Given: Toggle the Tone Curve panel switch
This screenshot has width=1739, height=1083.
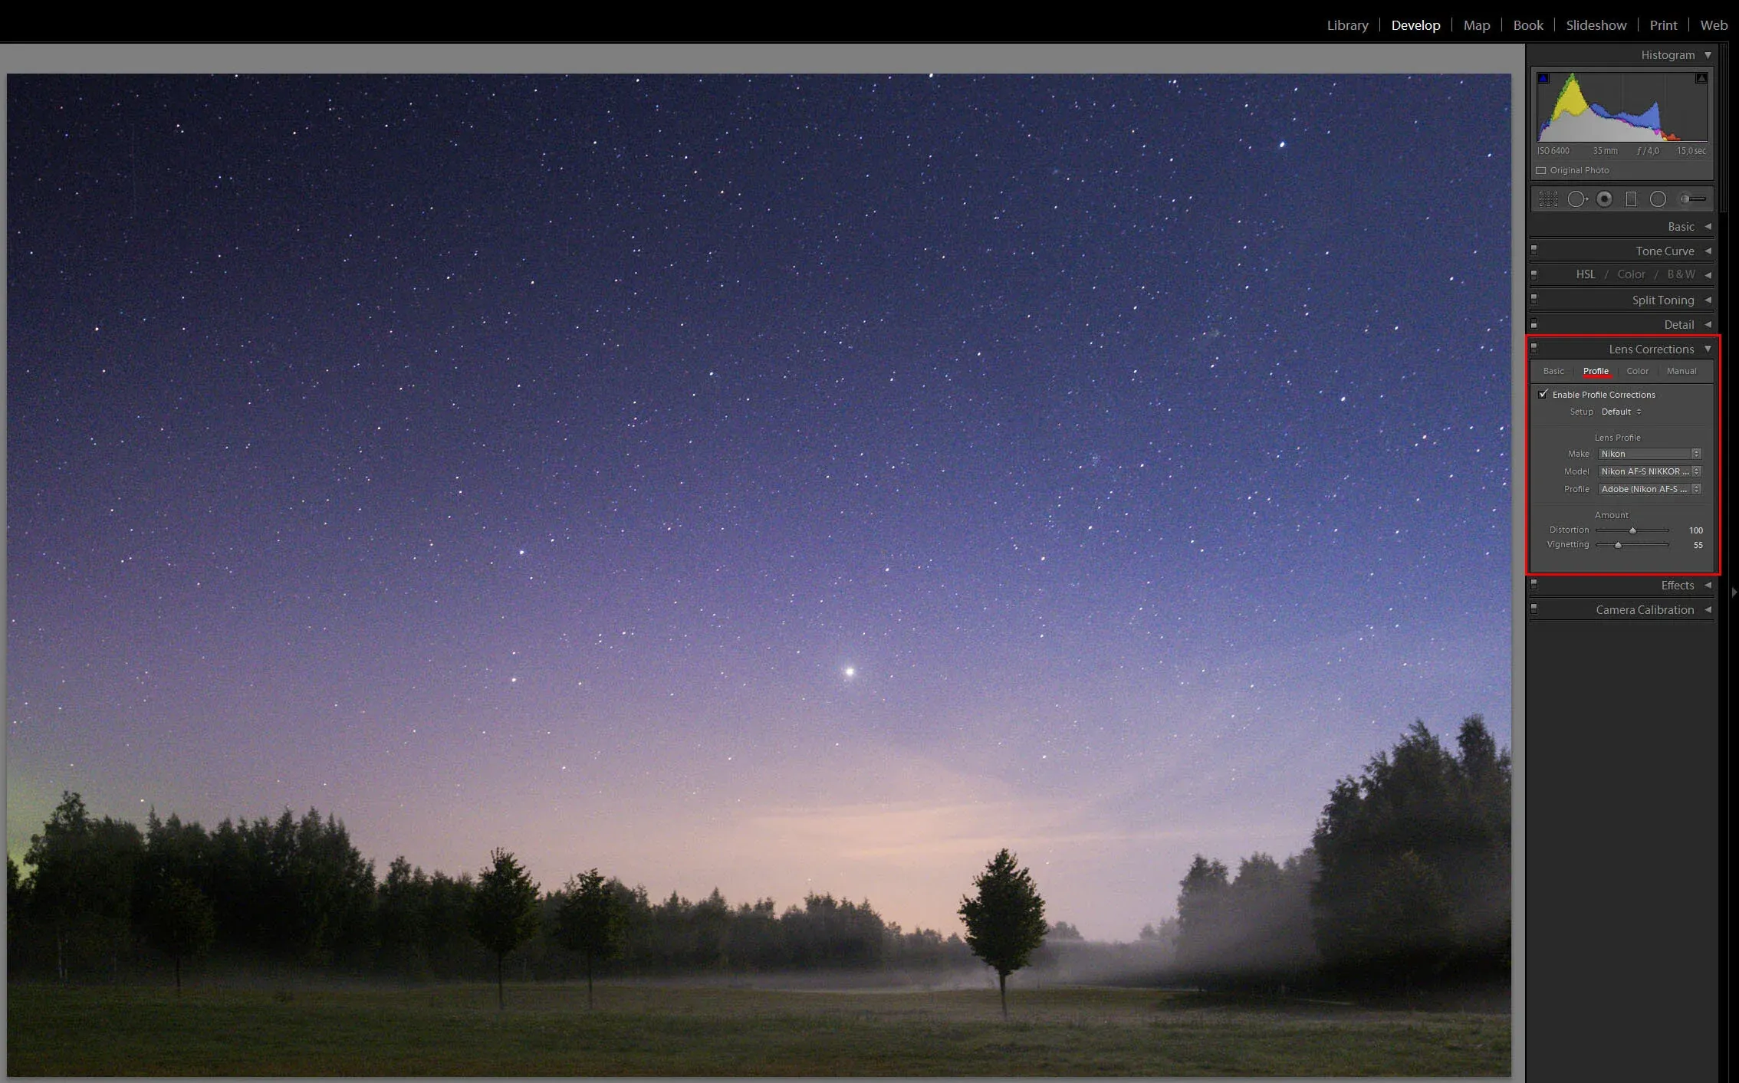Looking at the screenshot, I should tap(1534, 249).
